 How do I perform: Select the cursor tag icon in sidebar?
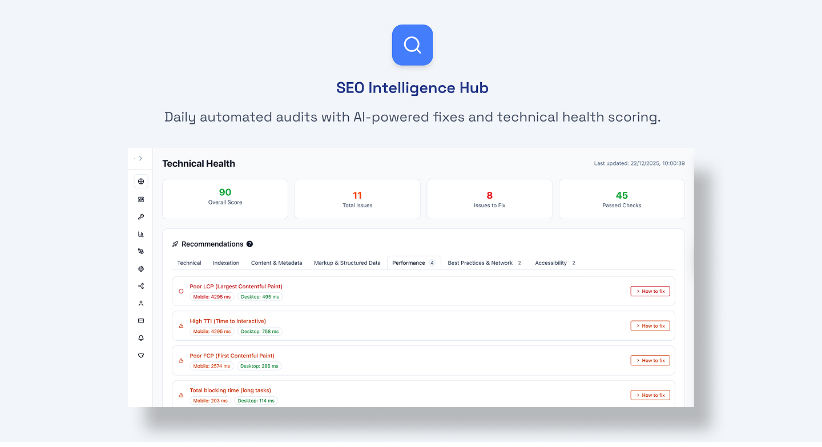pyautogui.click(x=140, y=251)
